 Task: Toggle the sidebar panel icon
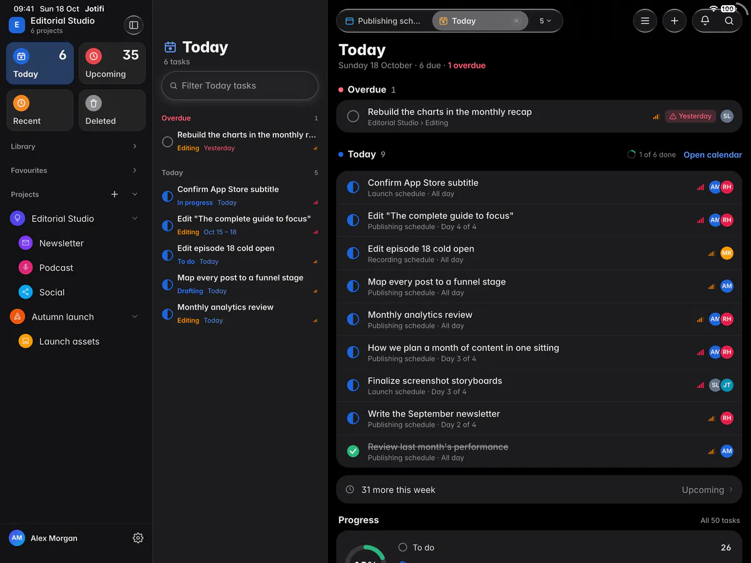pos(133,25)
